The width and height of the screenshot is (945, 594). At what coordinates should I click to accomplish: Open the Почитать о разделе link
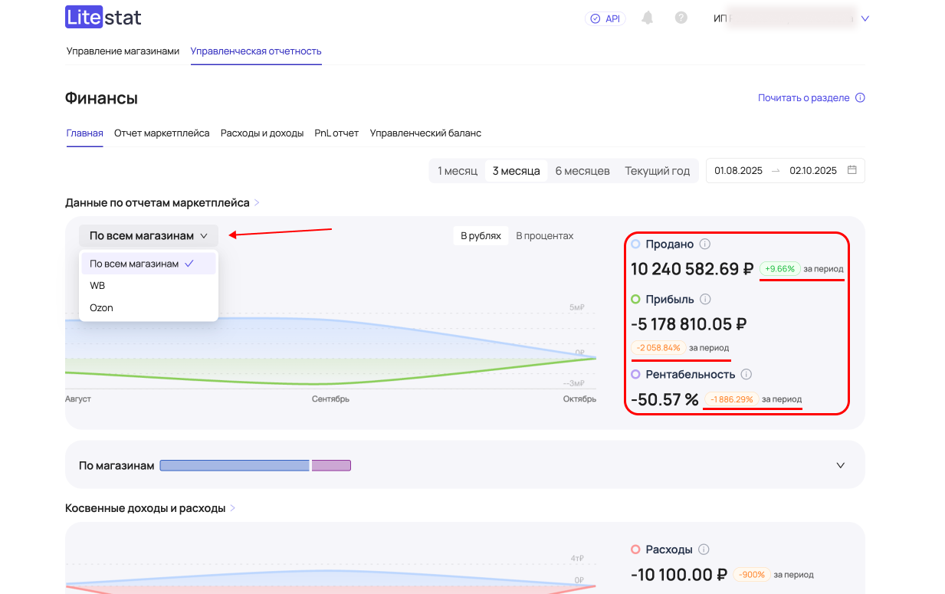click(803, 98)
